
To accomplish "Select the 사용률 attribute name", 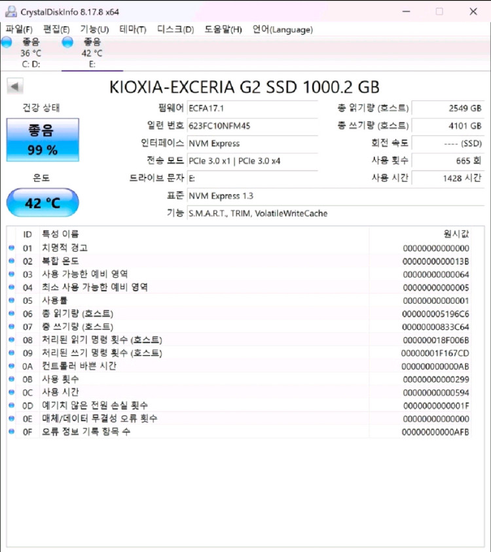I will coord(55,301).
